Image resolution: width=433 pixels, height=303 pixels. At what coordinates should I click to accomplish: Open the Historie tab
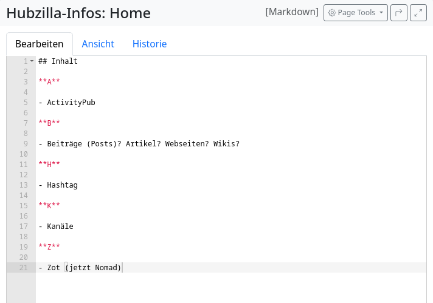pos(150,44)
